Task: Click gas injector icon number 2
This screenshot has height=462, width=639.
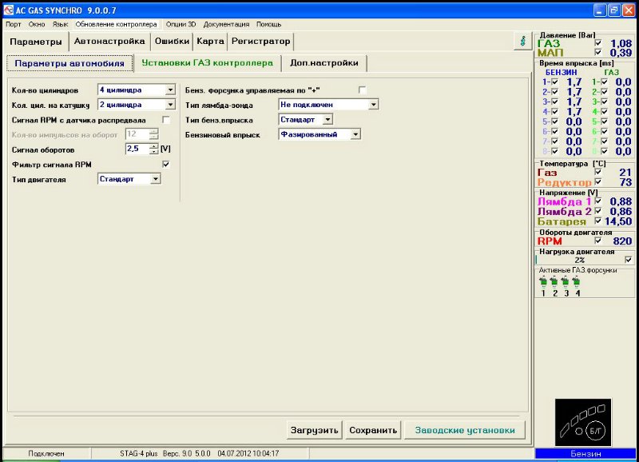Action: coord(555,282)
